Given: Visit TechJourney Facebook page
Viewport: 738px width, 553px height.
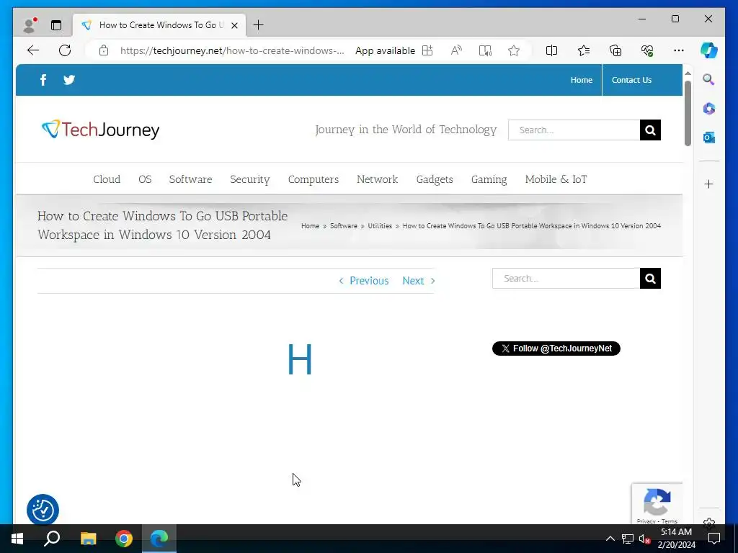Looking at the screenshot, I should pos(43,80).
